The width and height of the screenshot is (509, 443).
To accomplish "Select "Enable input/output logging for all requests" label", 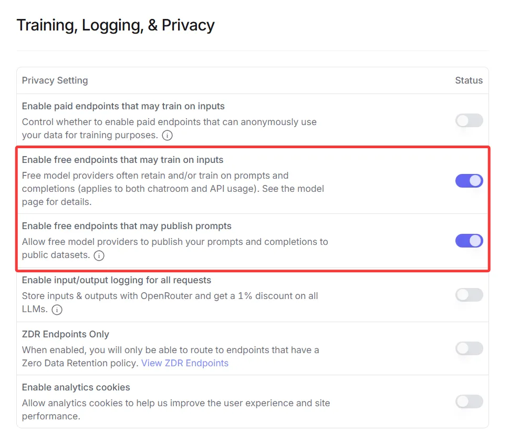I will click(x=116, y=280).
